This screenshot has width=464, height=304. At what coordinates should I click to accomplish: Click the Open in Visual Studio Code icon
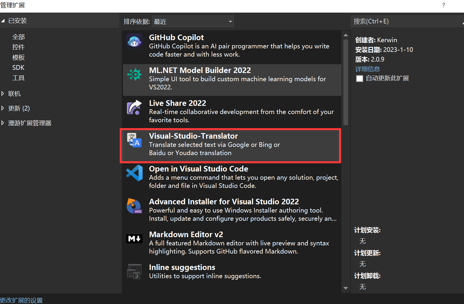(134, 173)
